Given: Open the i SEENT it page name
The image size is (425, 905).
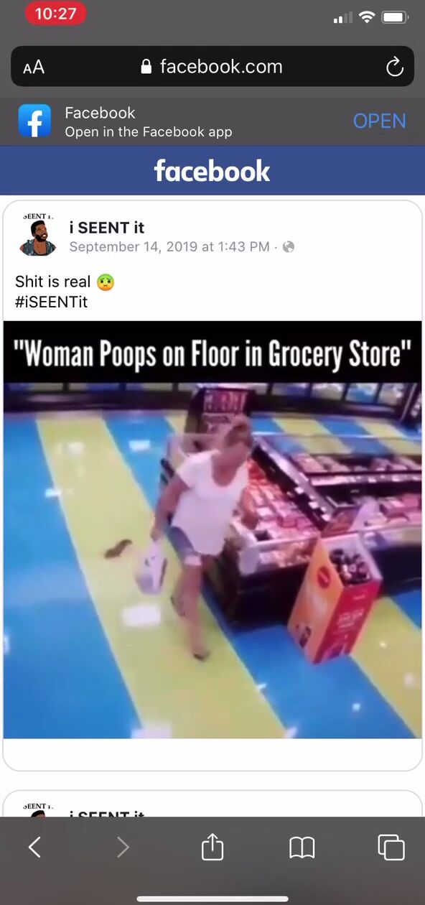Looking at the screenshot, I should 106,228.
